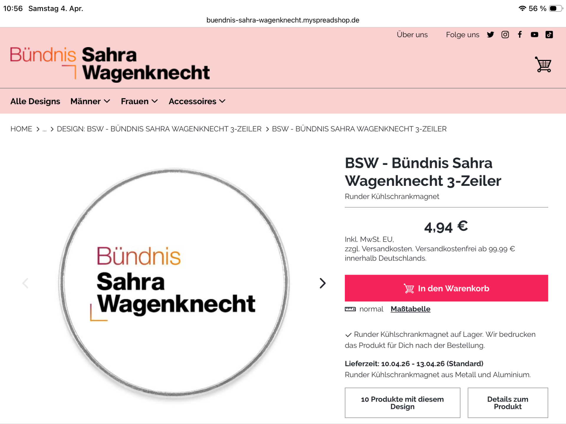Open Details zum Produkt

[508, 403]
